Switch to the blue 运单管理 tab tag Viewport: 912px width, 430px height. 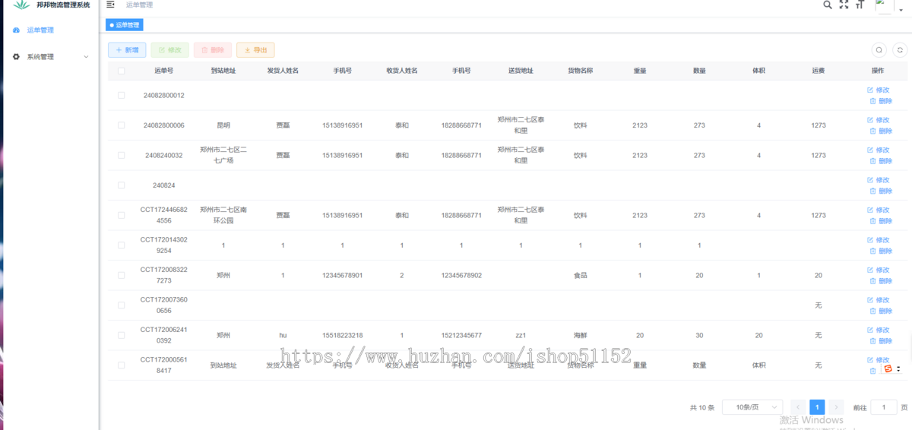pos(124,25)
